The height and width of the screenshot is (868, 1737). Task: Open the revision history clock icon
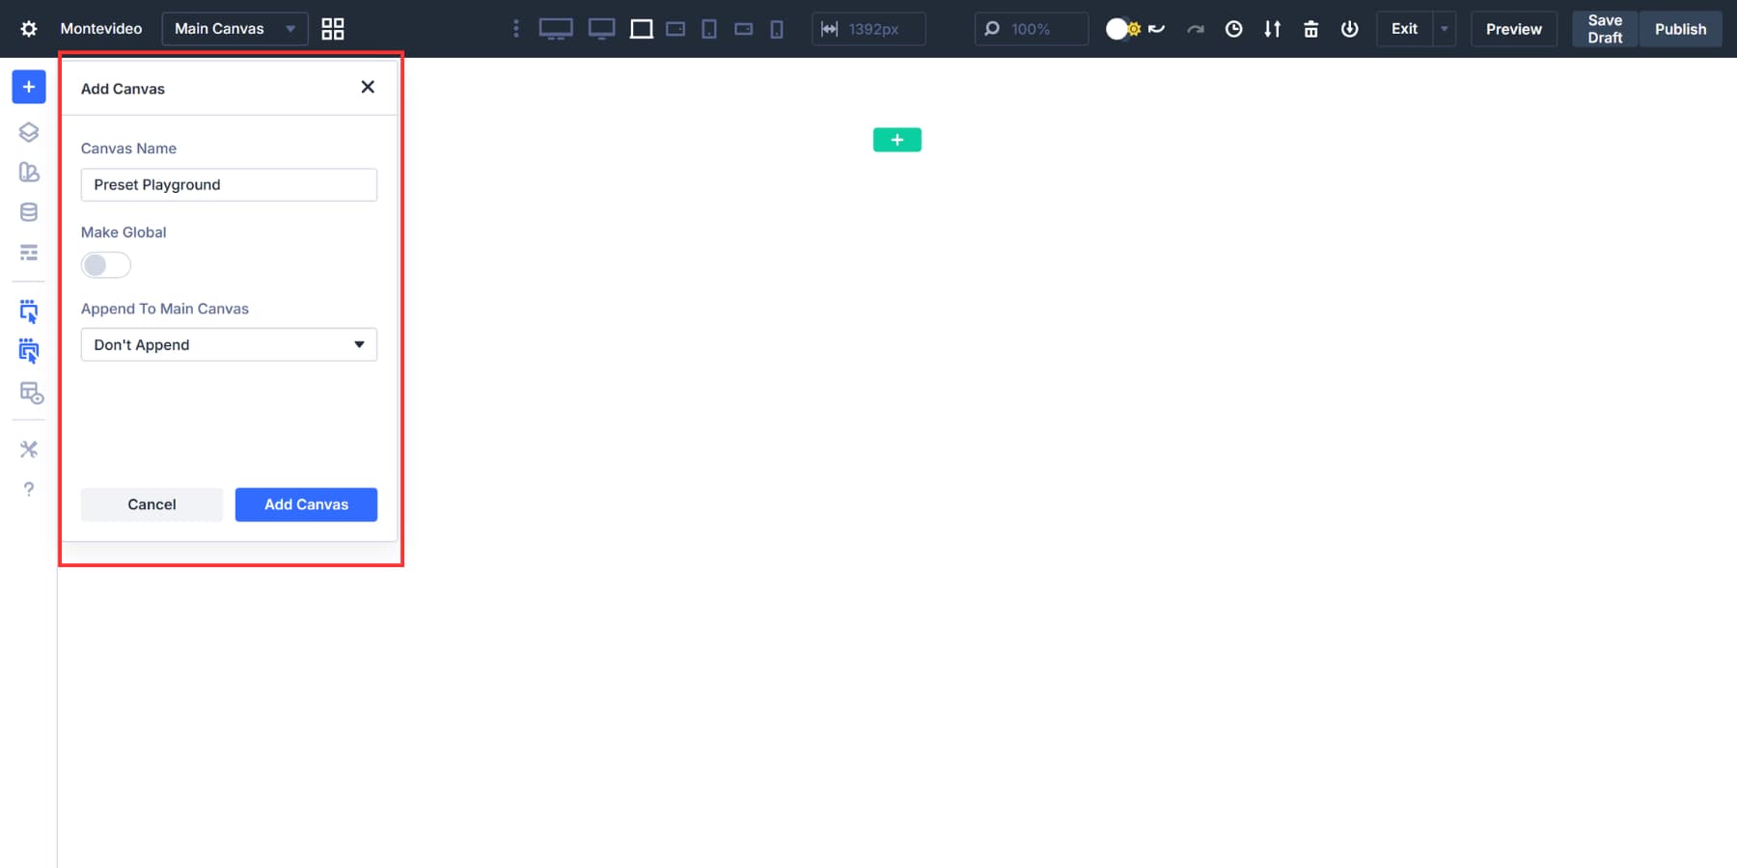tap(1233, 29)
